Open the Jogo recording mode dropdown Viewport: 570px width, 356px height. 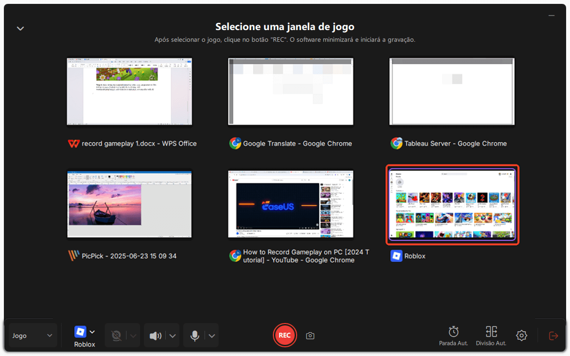click(x=32, y=335)
